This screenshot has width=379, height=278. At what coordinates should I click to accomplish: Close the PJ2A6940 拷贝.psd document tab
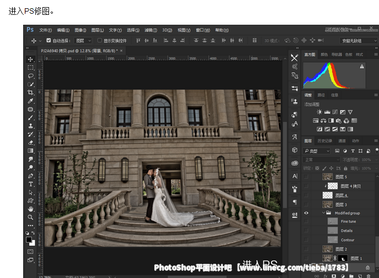(121, 51)
